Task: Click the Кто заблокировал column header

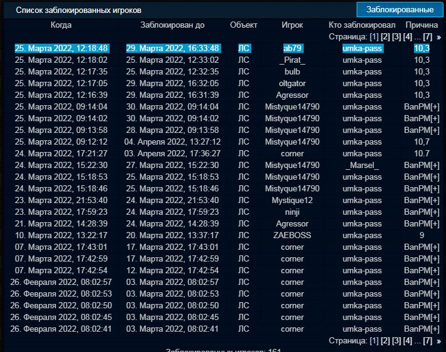Action: pos(362,25)
